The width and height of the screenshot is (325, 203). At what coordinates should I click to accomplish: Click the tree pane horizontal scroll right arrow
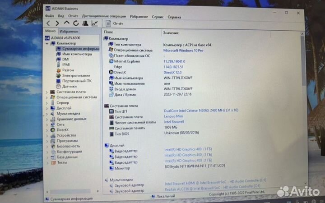(x=97, y=191)
